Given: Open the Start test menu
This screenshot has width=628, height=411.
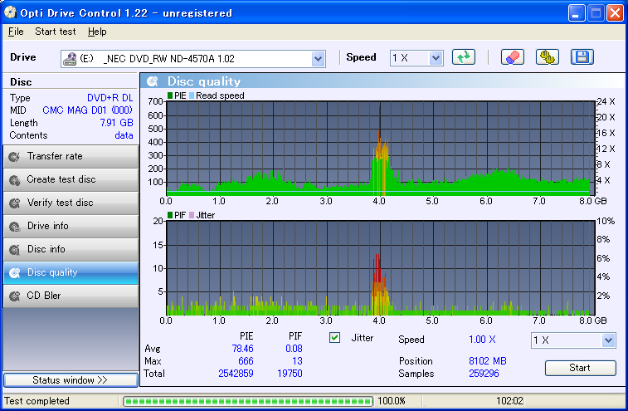Looking at the screenshot, I should 56,32.
